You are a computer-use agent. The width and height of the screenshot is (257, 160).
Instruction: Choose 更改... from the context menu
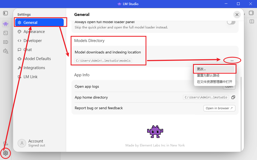[215, 69]
